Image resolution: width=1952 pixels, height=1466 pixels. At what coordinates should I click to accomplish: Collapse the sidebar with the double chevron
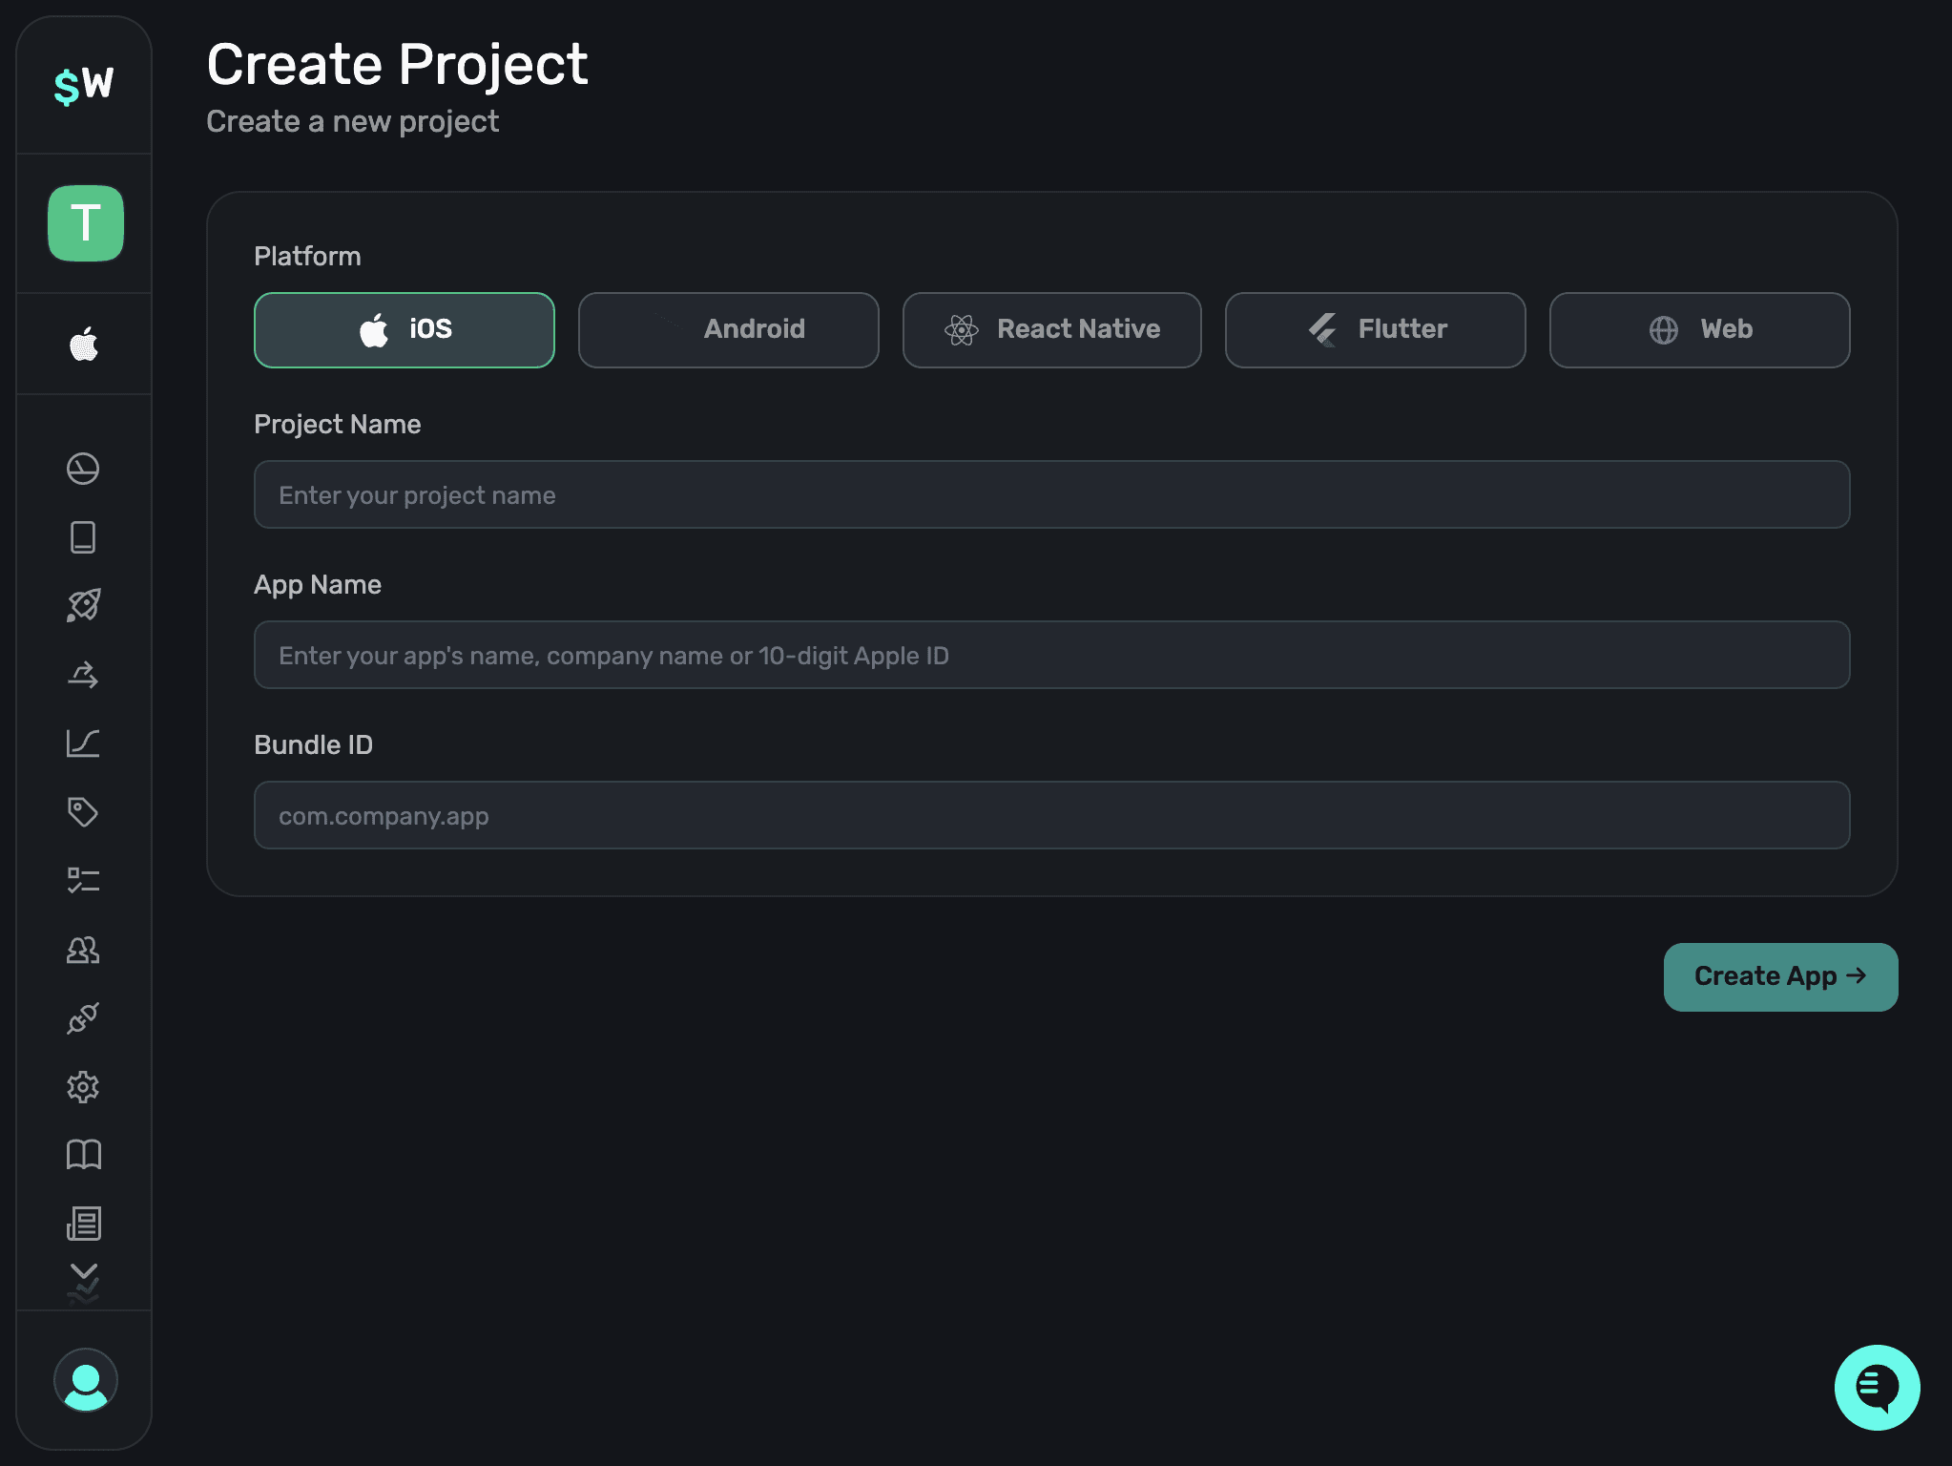(84, 1284)
